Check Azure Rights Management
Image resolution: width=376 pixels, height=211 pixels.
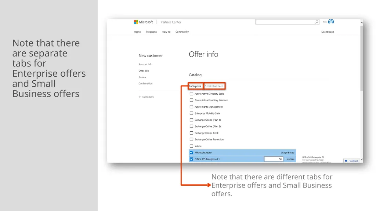pos(191,107)
